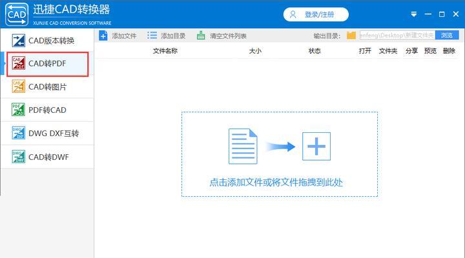The width and height of the screenshot is (465, 258).
Task: Click the PDF转CAD green icon
Action: [x=18, y=110]
